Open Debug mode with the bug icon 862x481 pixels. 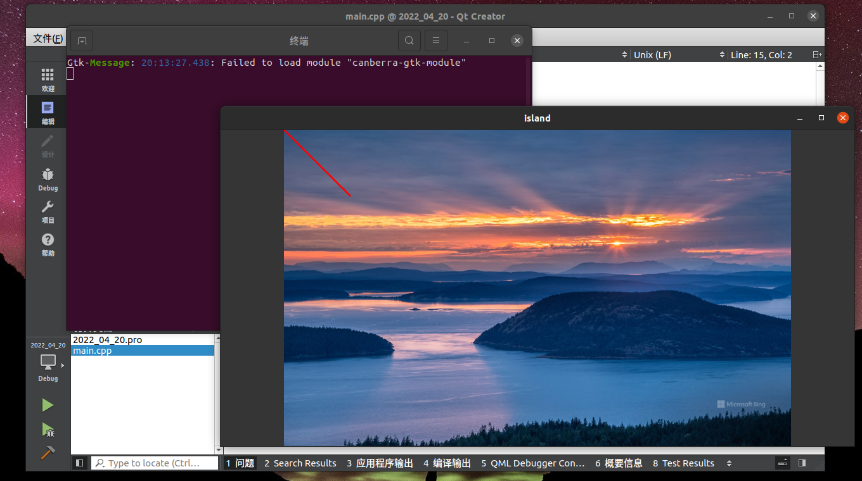point(48,179)
